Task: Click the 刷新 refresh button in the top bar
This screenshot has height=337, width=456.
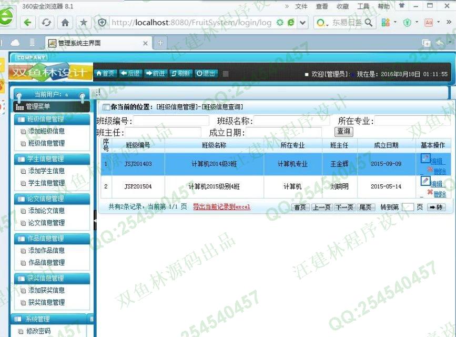Action: (181, 74)
